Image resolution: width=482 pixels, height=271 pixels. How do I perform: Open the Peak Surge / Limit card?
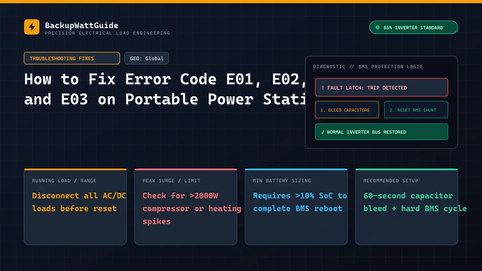point(186,207)
